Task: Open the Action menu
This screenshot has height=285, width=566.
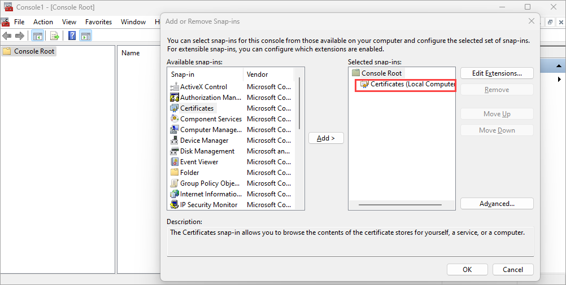Action: tap(43, 22)
